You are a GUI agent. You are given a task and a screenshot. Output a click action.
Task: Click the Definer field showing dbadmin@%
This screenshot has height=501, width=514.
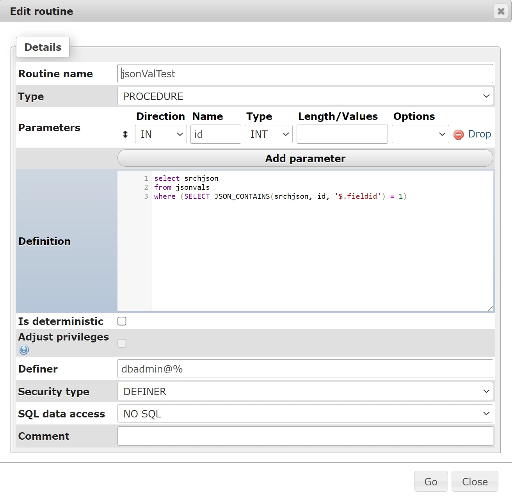tap(305, 369)
